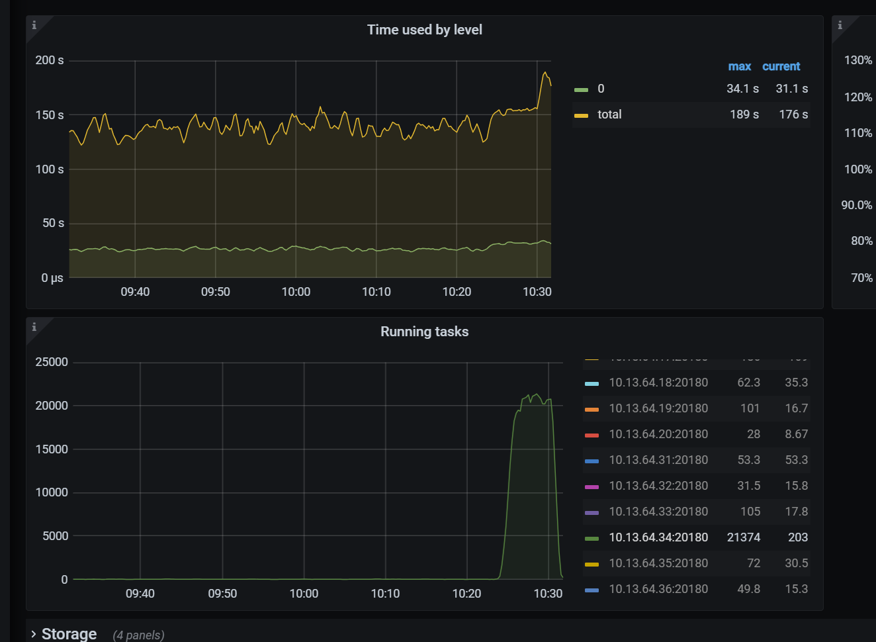Sort legend by current column
876x642 pixels.
[781, 66]
